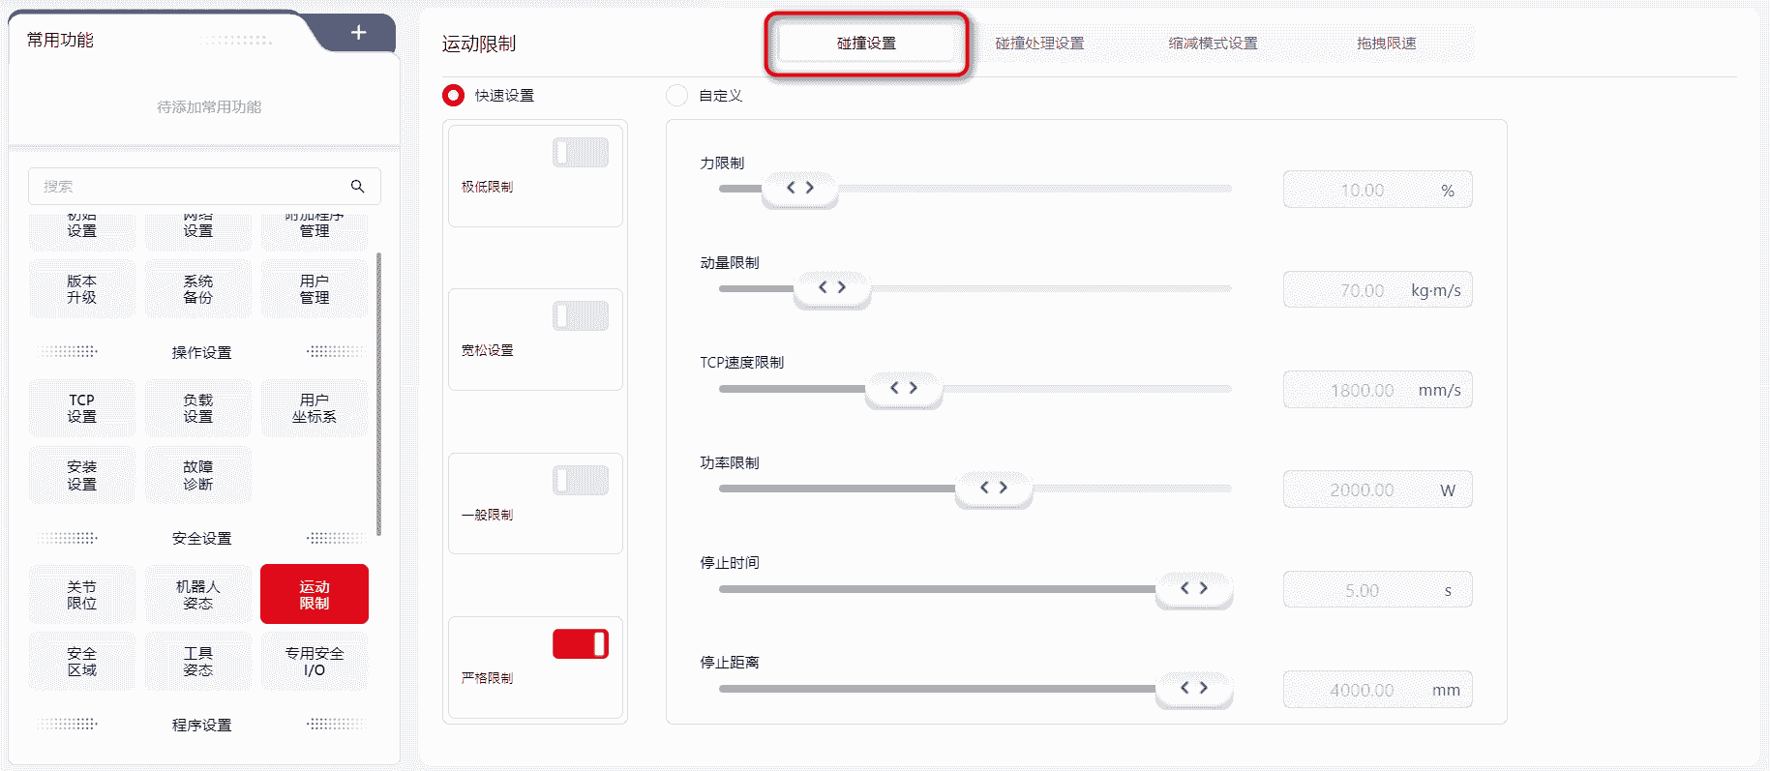Image resolution: width=1770 pixels, height=771 pixels.
Task: Open 负载设置 tile
Action: click(x=198, y=408)
